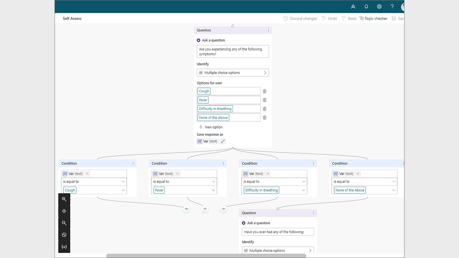Click the Fever option field
This screenshot has width=459, height=258.
click(229, 100)
